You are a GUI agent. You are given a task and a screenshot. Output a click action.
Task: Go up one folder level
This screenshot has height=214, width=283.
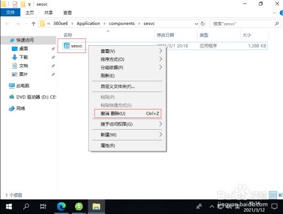33,24
